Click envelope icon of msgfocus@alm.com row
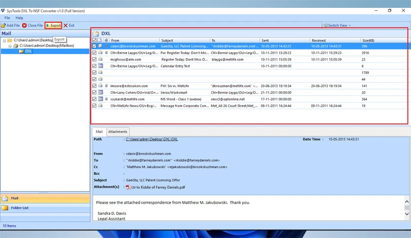This screenshot has width=411, height=238. click(100, 59)
